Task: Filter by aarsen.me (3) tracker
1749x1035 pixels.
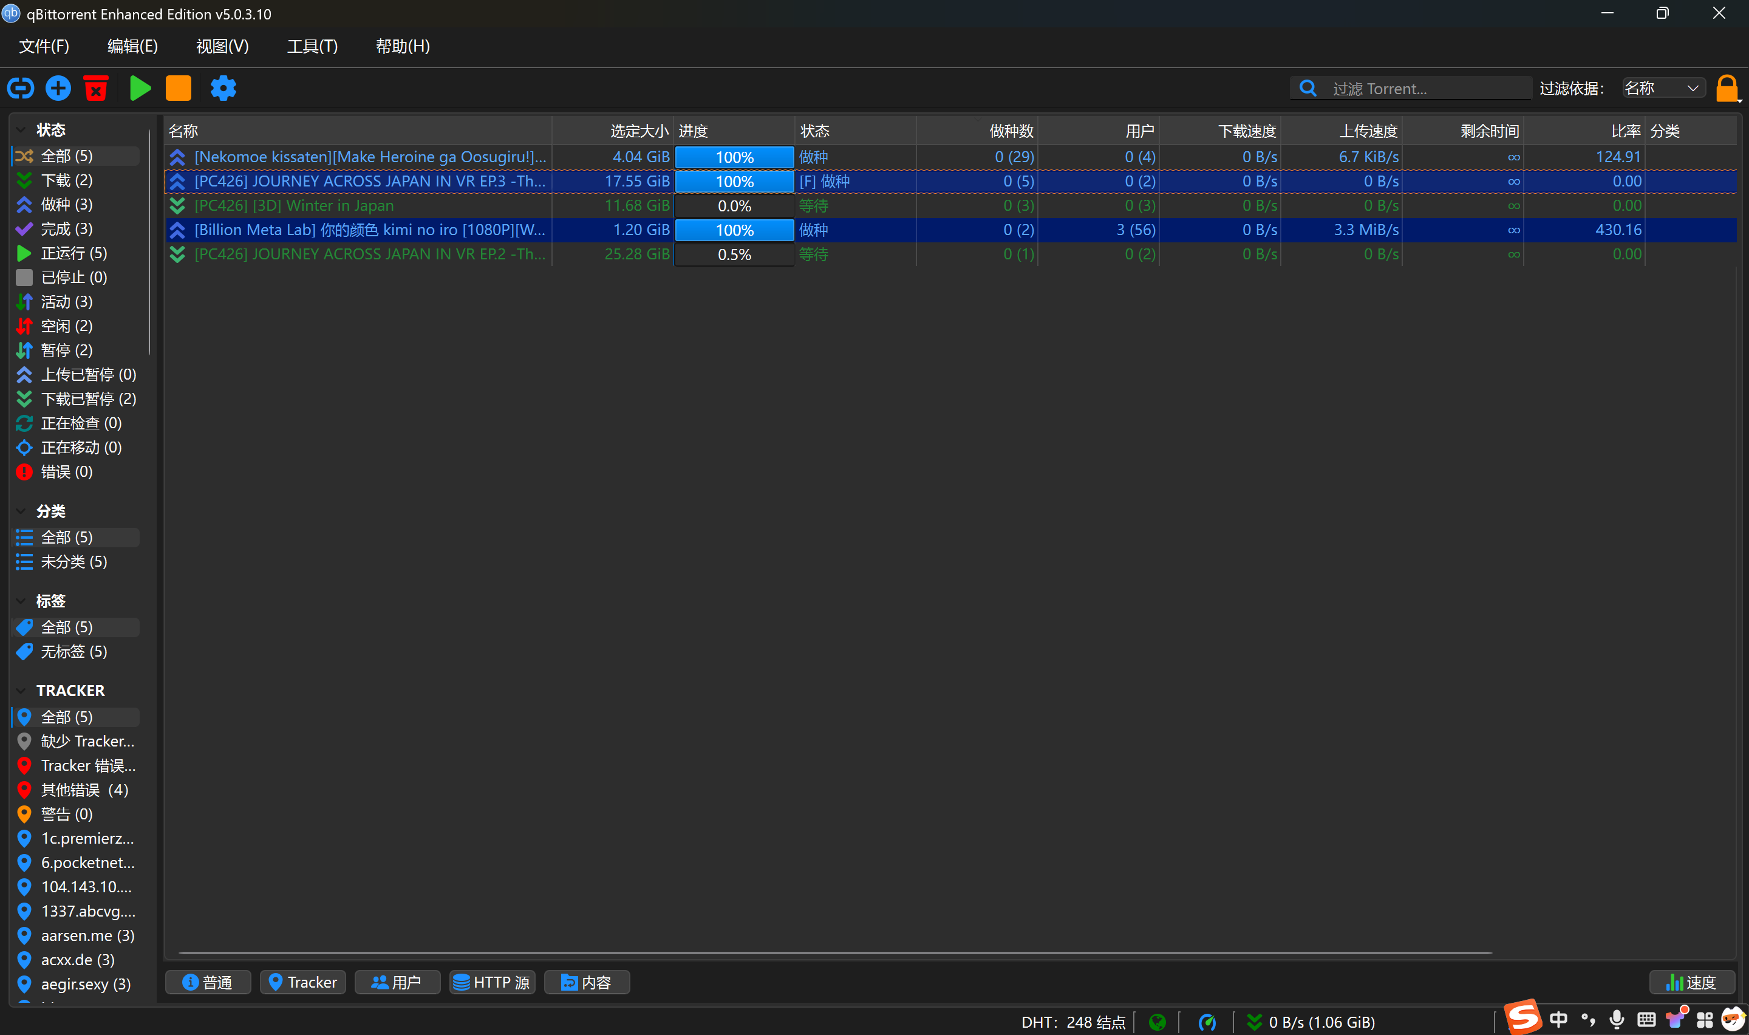Action: tap(77, 936)
